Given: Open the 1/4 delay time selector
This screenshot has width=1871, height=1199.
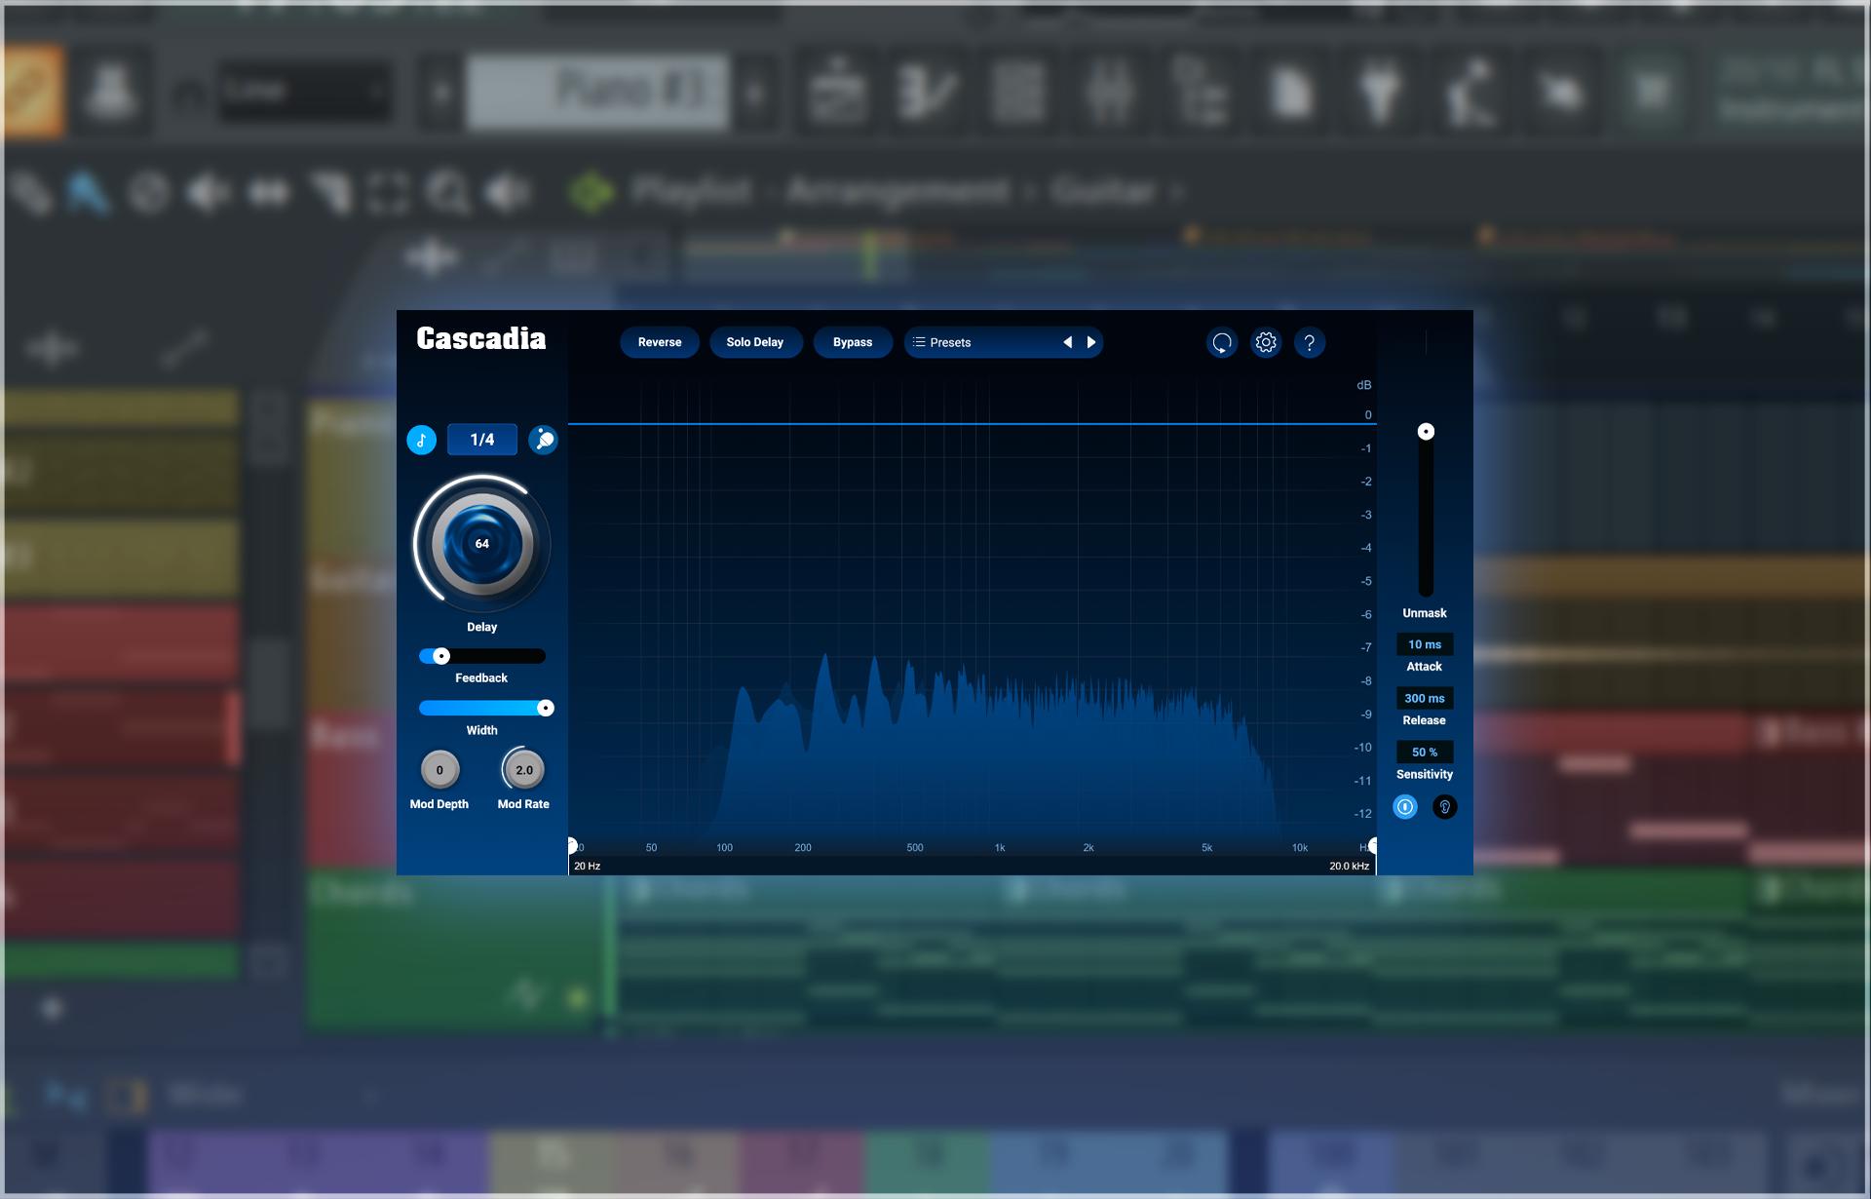Looking at the screenshot, I should click(x=482, y=440).
